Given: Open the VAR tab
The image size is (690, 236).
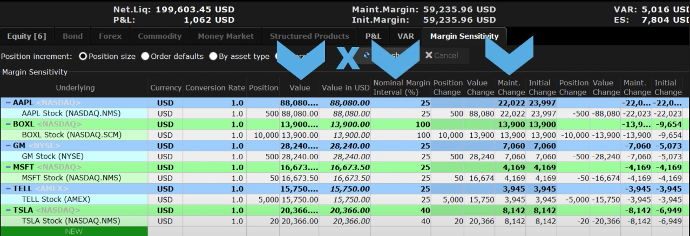Looking at the screenshot, I should [x=405, y=37].
